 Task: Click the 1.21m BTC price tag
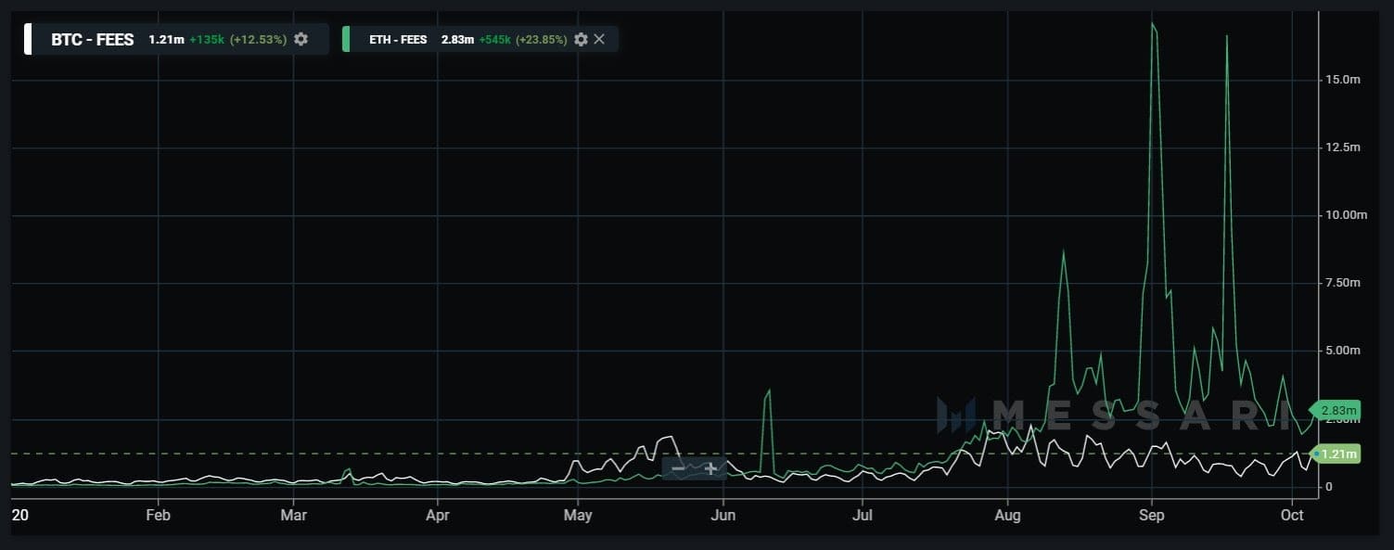tap(1335, 454)
